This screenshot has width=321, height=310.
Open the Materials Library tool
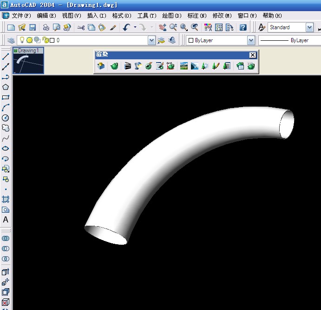pyautogui.click(x=159, y=66)
